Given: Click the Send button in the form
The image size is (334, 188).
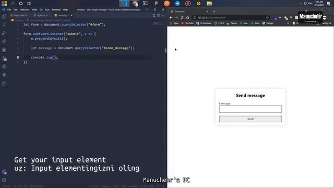Looking at the screenshot, I should 250,119.
